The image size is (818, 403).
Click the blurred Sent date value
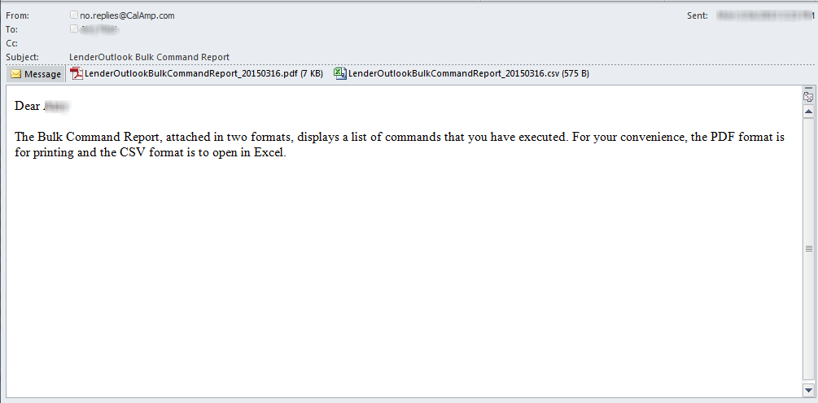point(763,15)
